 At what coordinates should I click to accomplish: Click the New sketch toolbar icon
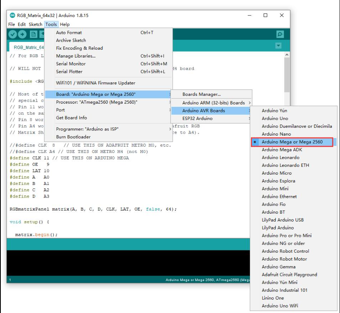pyautogui.click(x=33, y=34)
